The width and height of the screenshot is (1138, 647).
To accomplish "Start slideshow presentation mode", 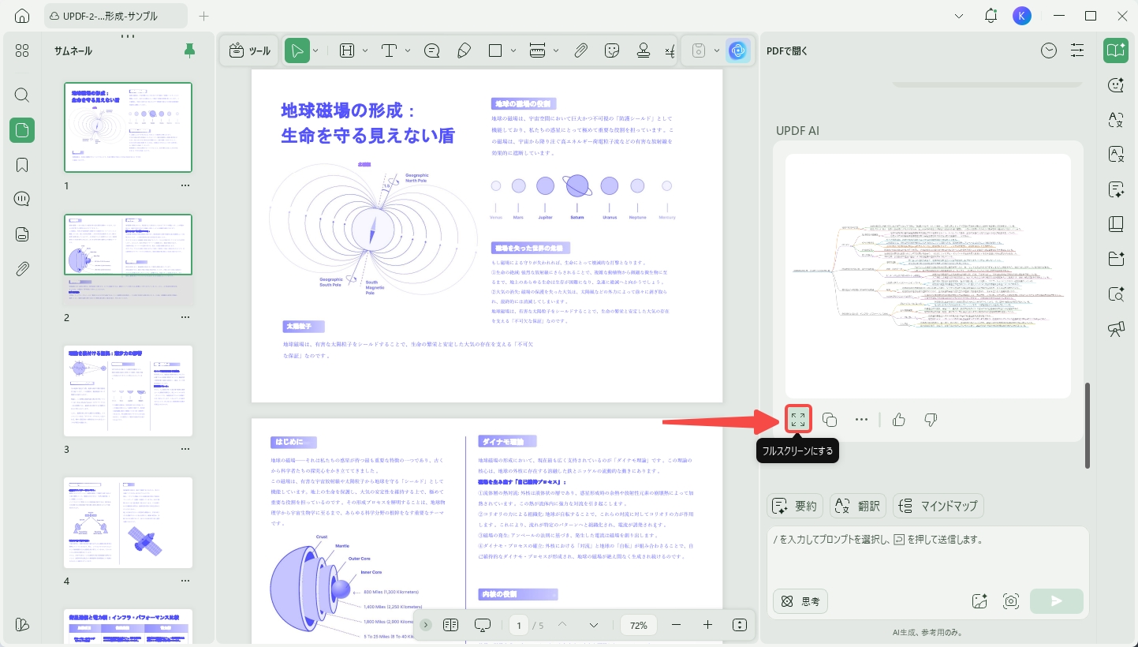I will click(x=483, y=625).
